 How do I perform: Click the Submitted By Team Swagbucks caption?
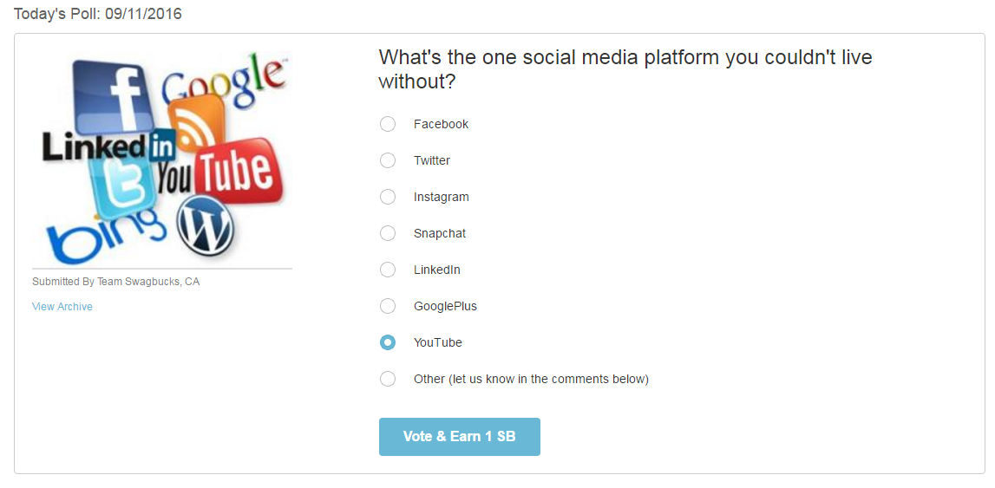(115, 282)
